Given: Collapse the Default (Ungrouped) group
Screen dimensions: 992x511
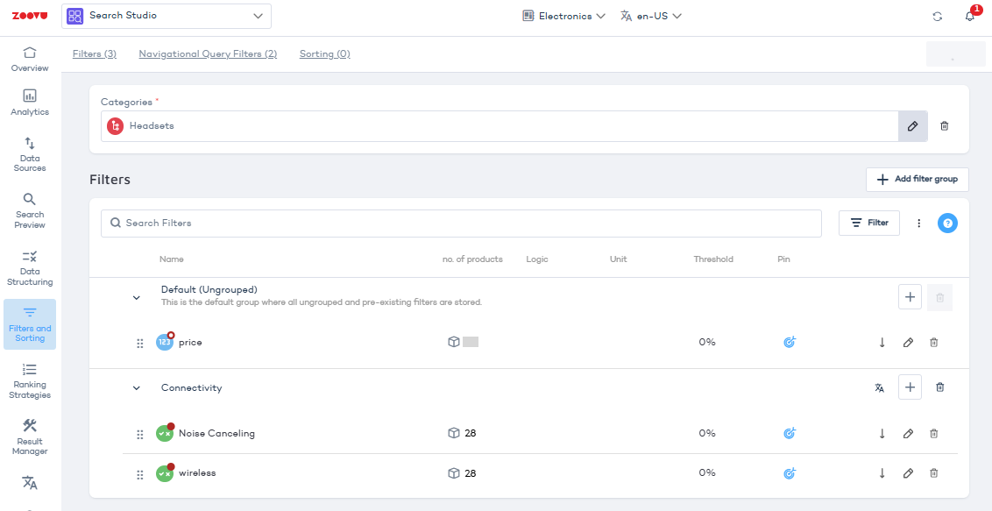Looking at the screenshot, I should coord(137,298).
